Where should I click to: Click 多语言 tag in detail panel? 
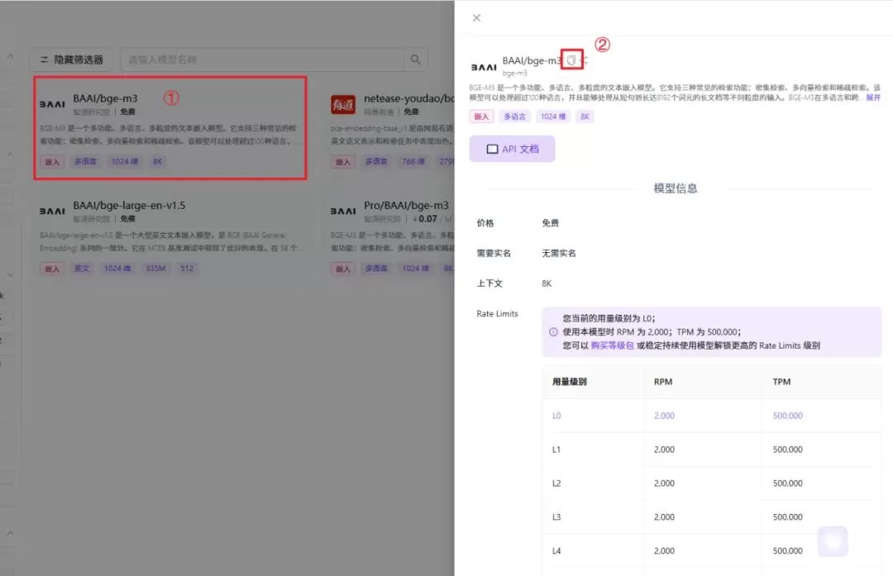click(514, 117)
